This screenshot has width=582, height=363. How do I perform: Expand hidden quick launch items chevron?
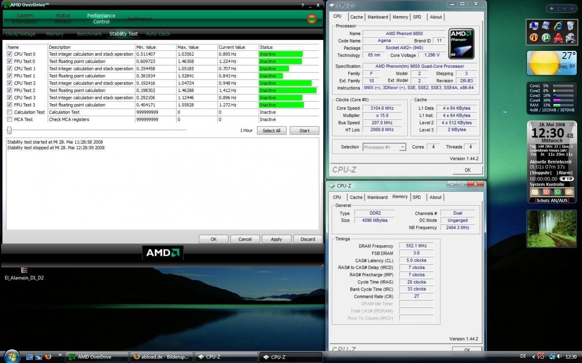(60, 355)
